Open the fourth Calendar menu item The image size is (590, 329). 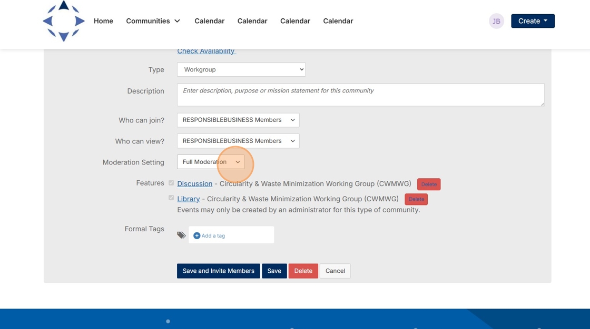(338, 21)
